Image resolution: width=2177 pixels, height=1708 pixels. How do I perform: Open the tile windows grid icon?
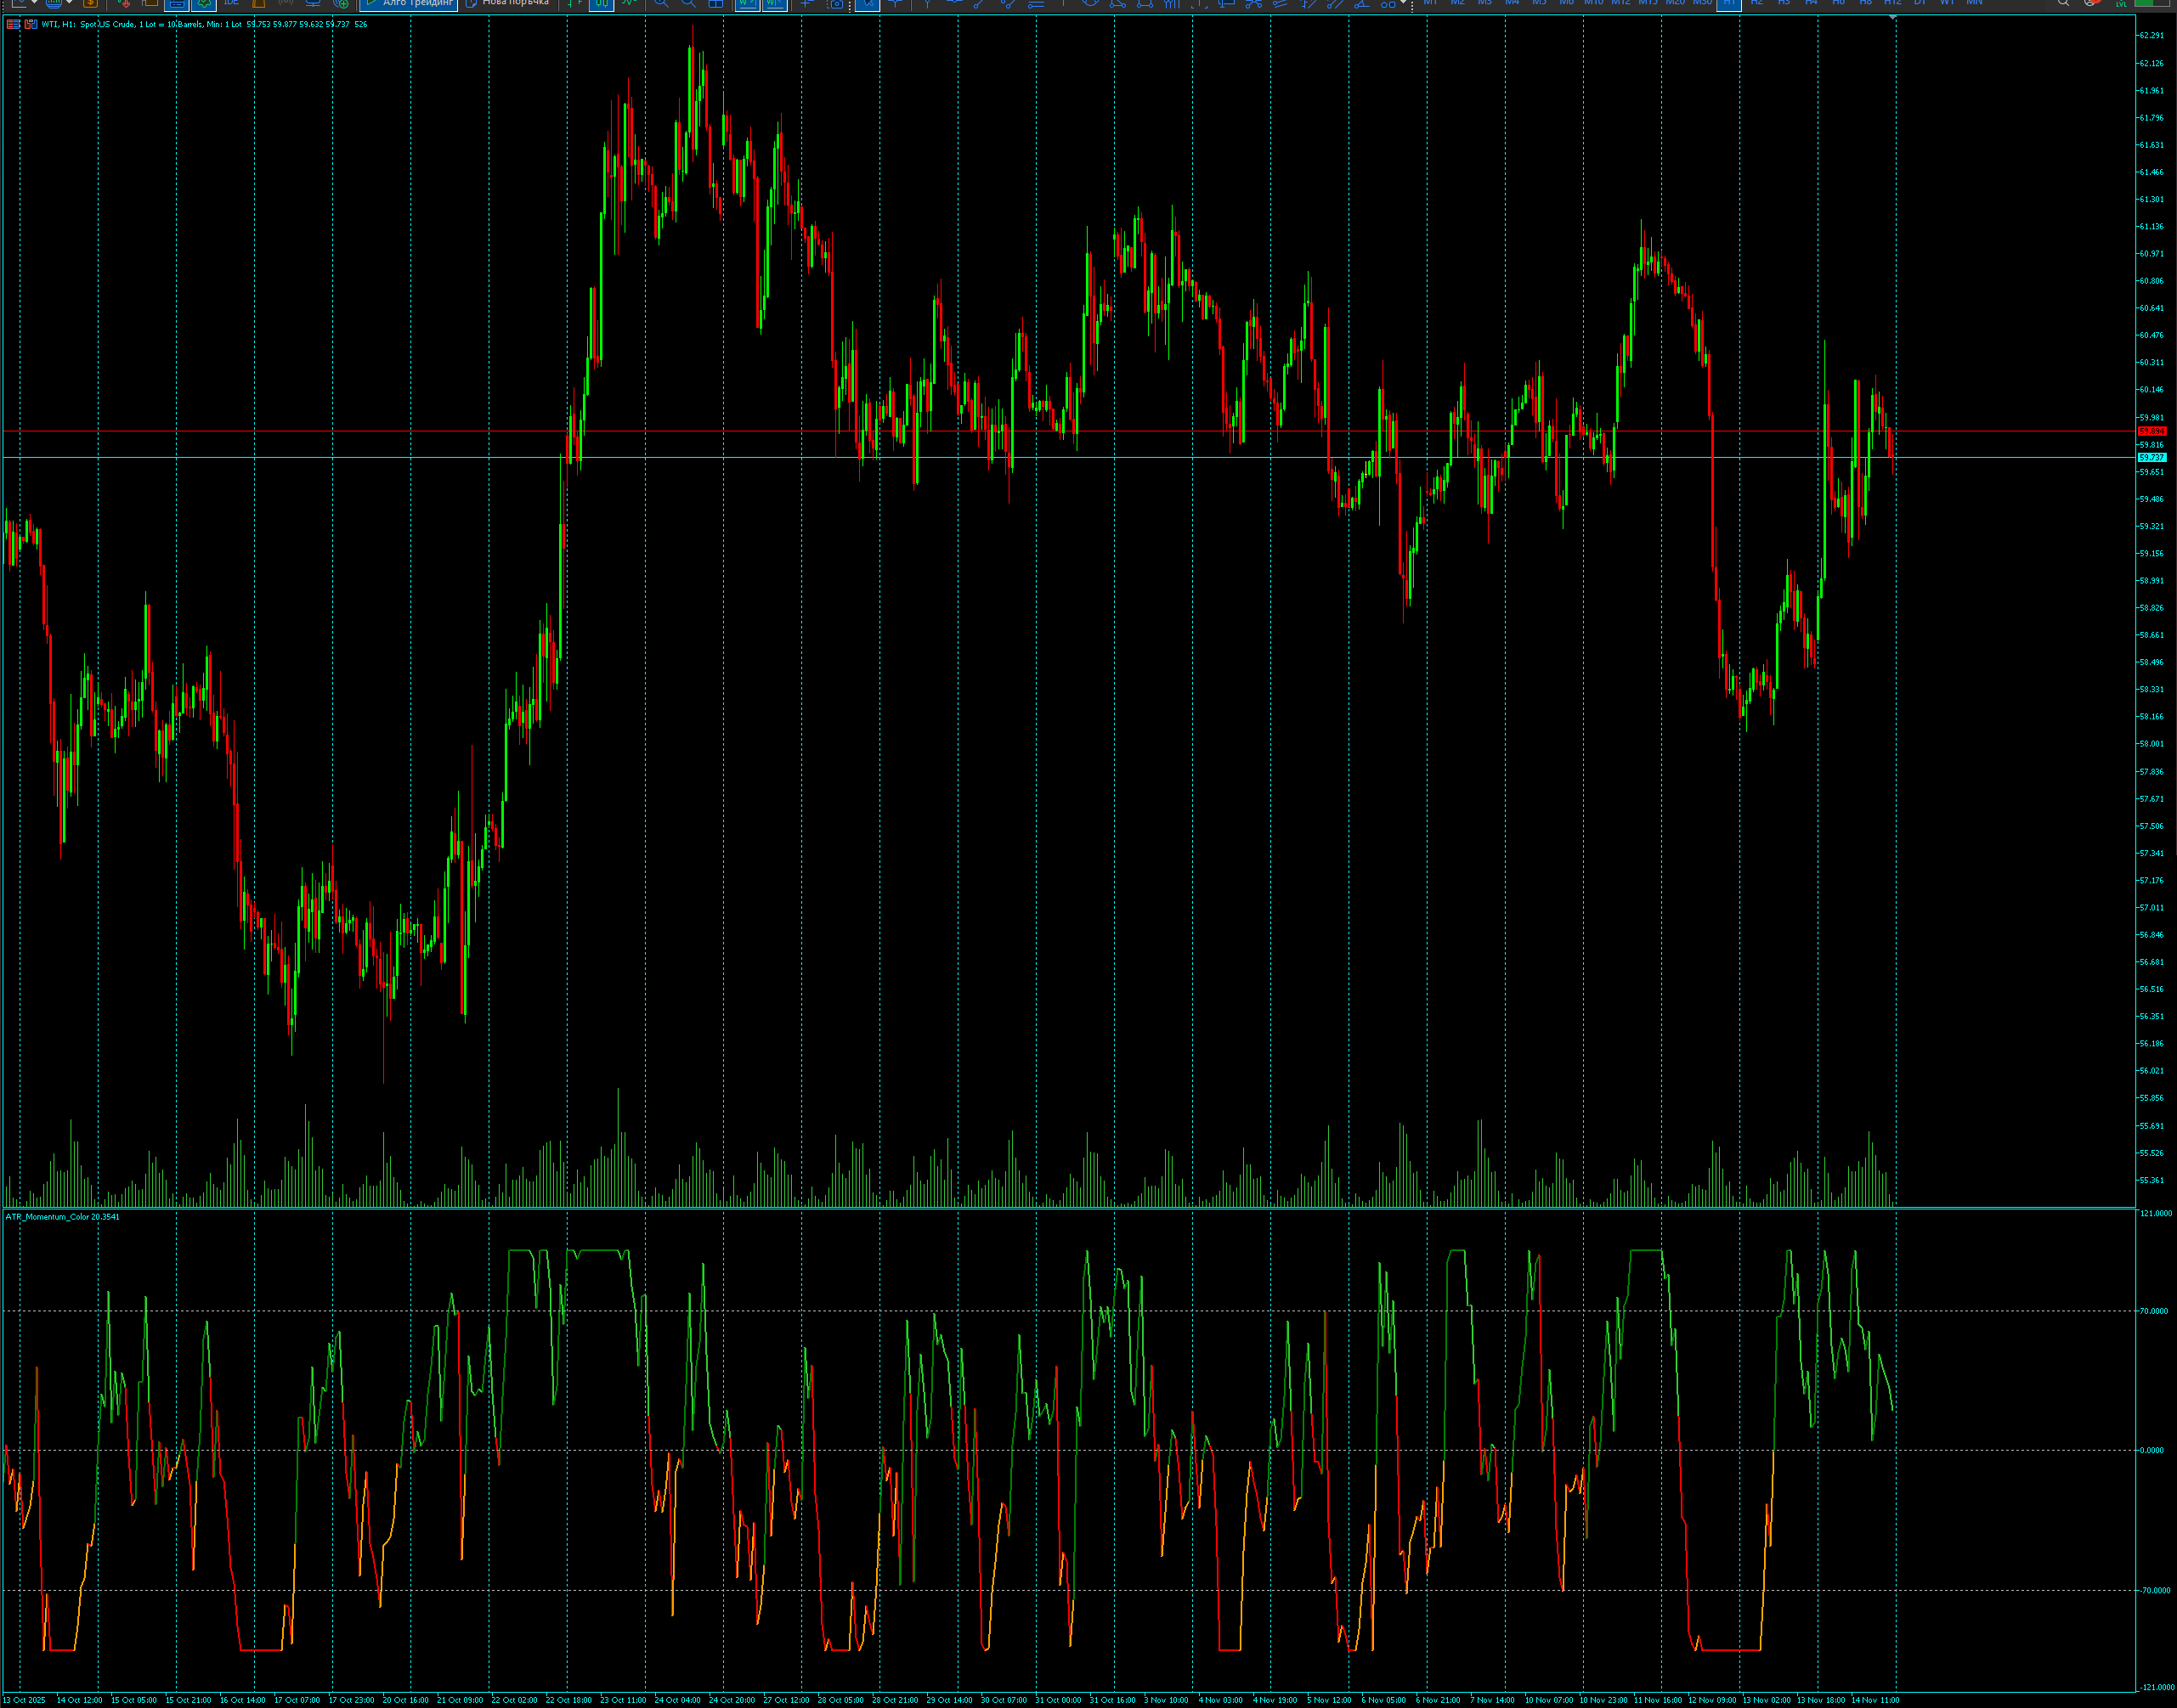(715, 6)
